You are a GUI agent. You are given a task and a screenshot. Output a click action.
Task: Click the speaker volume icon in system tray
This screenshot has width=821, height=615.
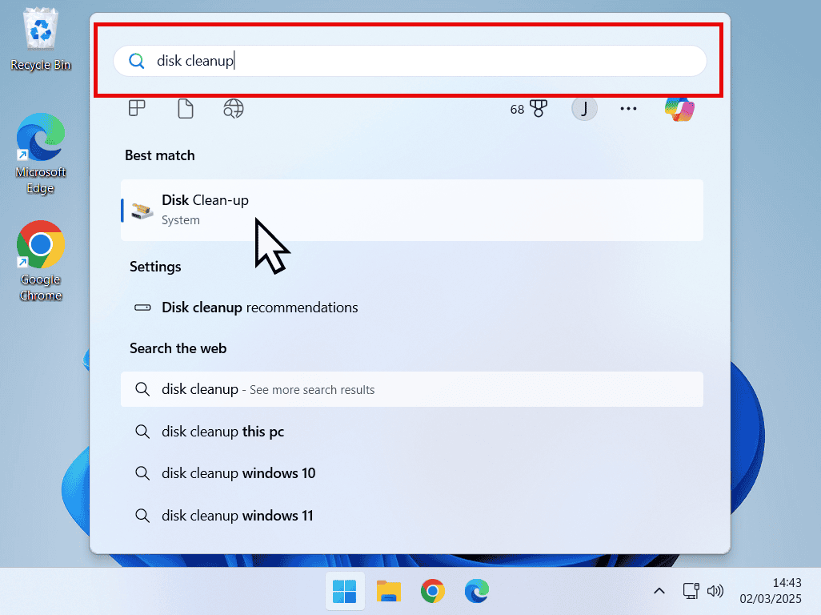coord(715,591)
